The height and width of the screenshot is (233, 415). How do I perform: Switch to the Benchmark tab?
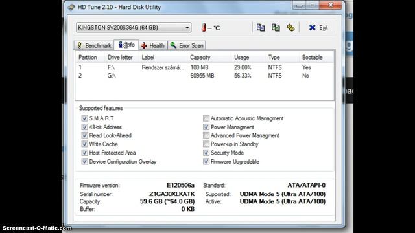click(94, 45)
